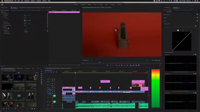Reset the Rotation parameter
Image resolution: width=200 pixels, height=112 pixels.
(x=47, y=22)
